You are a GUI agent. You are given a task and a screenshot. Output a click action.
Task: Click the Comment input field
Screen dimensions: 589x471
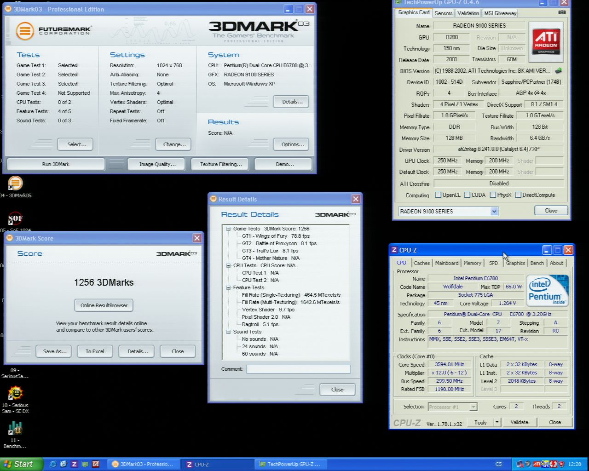point(298,369)
